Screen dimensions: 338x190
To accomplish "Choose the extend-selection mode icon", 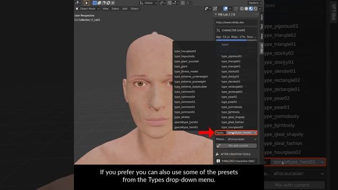I will [x=99, y=3].
